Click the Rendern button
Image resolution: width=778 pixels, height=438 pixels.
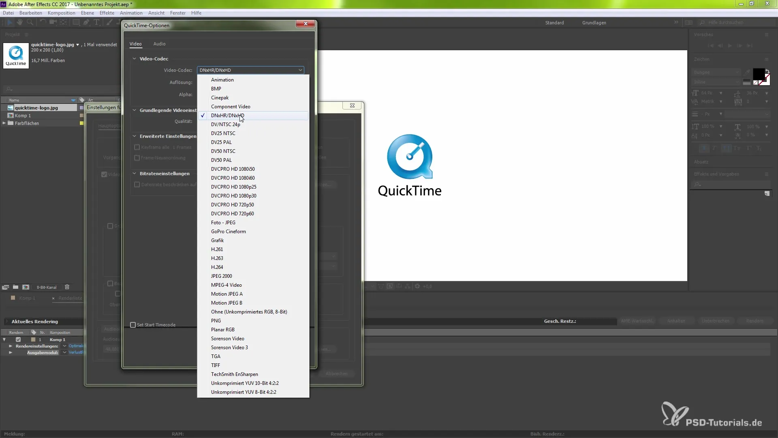pos(754,321)
